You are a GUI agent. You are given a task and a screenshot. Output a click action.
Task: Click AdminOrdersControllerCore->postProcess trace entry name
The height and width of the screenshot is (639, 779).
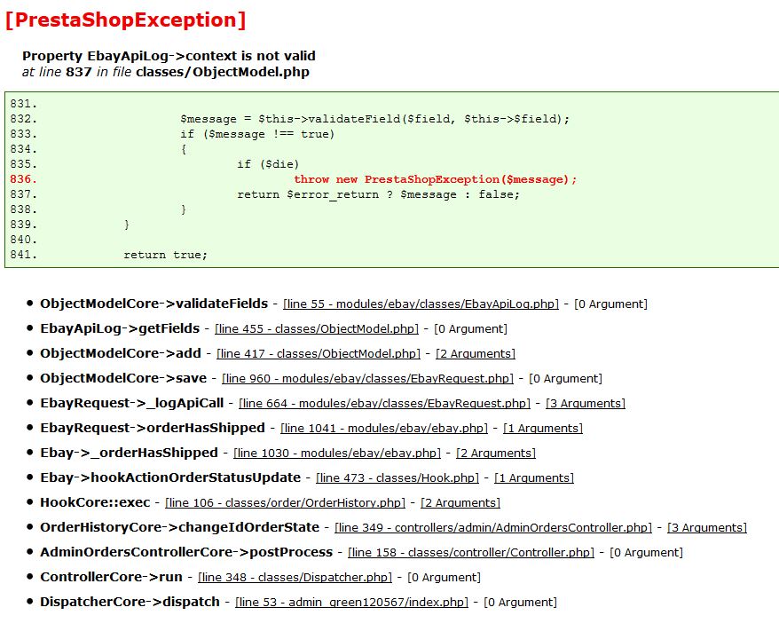(x=186, y=552)
